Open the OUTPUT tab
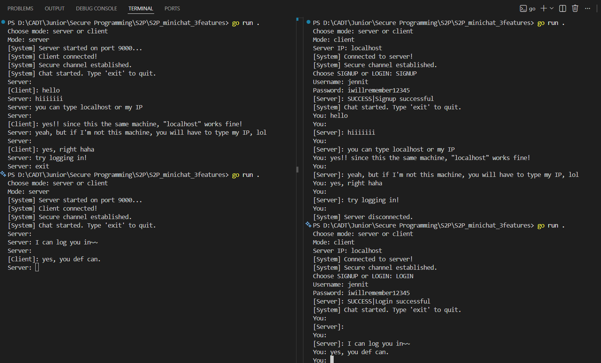Image resolution: width=601 pixels, height=363 pixels. (54, 8)
